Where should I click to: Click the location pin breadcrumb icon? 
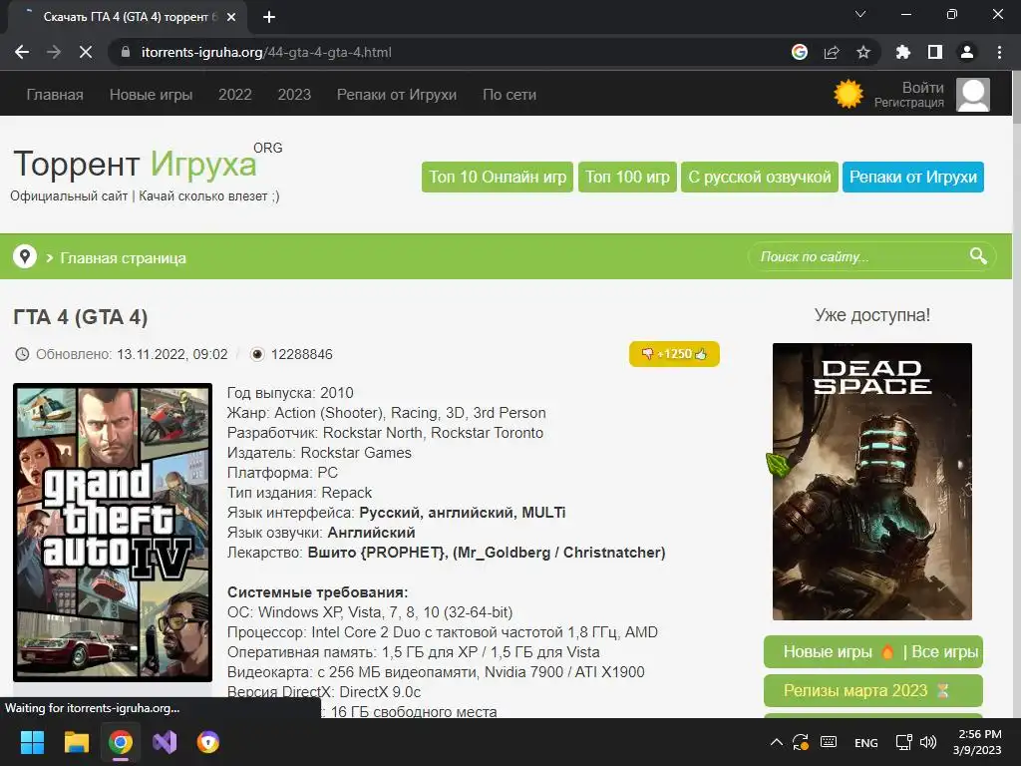click(x=25, y=256)
